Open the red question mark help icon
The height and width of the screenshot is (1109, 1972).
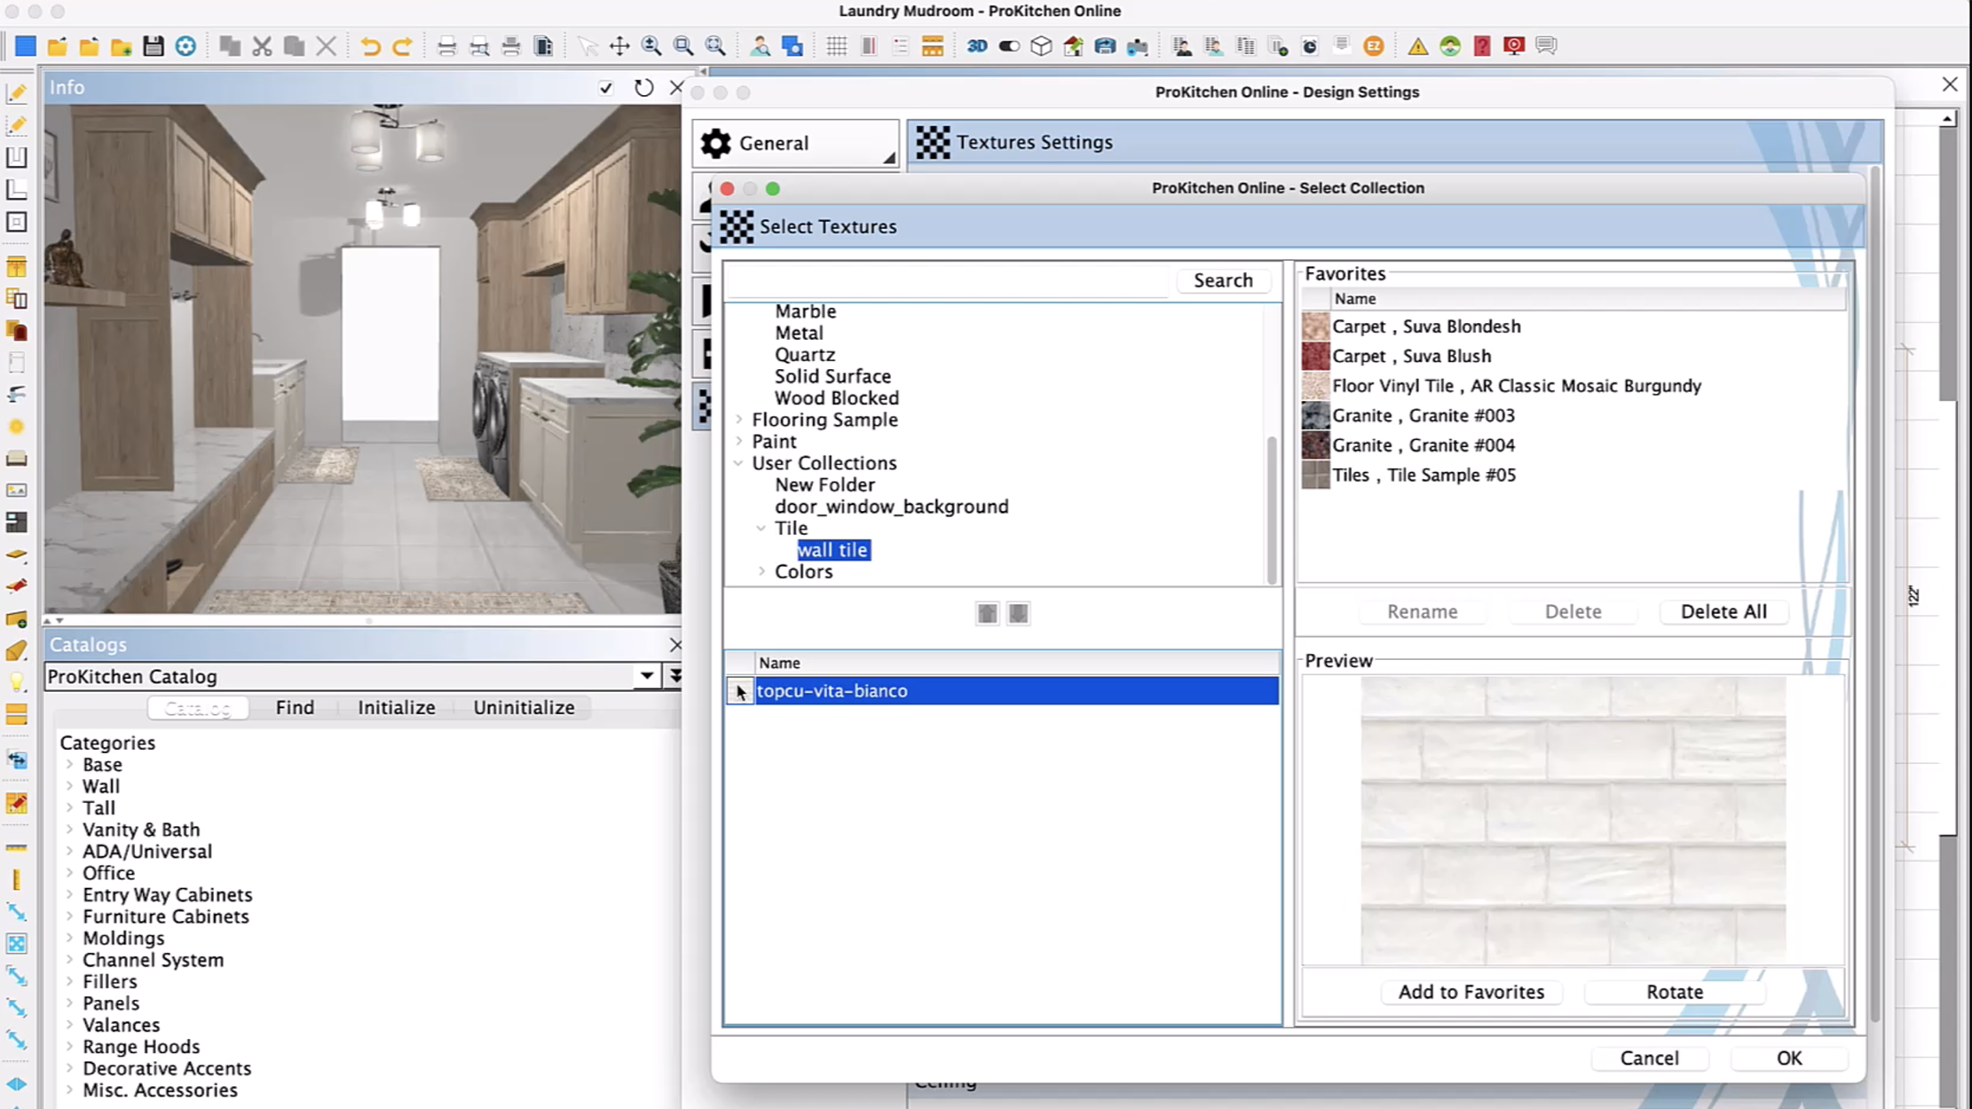coord(1481,46)
